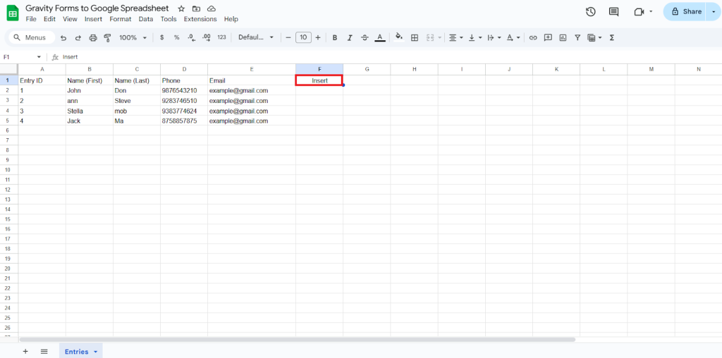Open the font Default dropdown

pos(255,38)
